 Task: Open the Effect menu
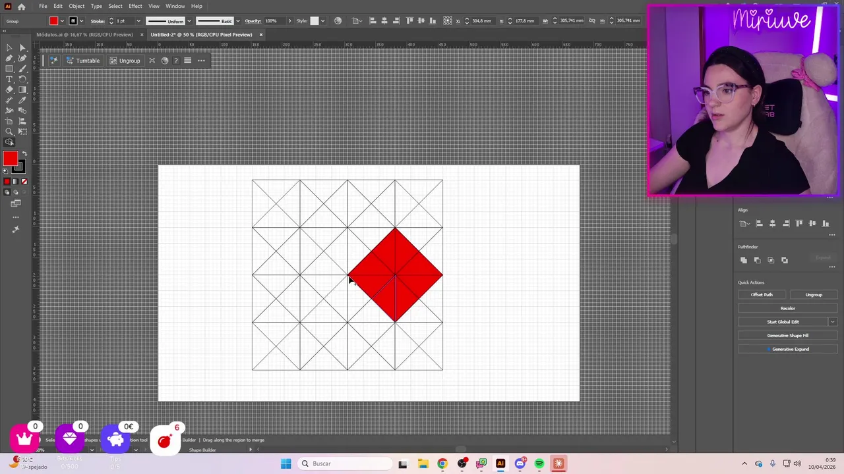pyautogui.click(x=135, y=6)
